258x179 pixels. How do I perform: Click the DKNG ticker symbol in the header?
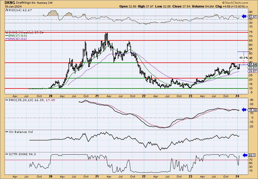click(x=10, y=3)
